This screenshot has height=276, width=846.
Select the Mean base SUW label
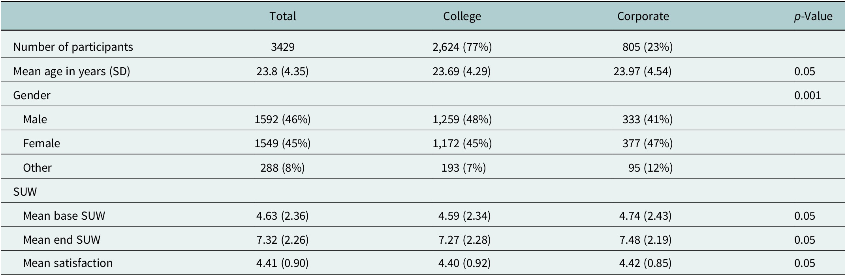pyautogui.click(x=64, y=216)
